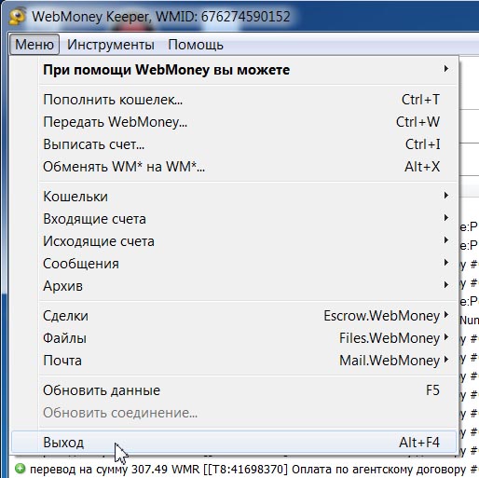Select Выписать счет... menu entry
This screenshot has height=478, width=479.
click(x=234, y=144)
